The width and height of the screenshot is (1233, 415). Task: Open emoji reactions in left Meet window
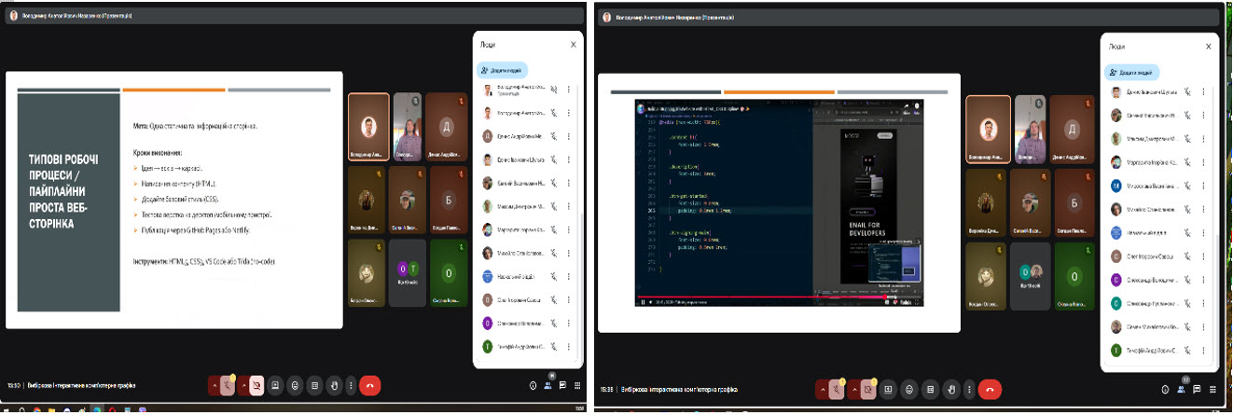[x=295, y=385]
